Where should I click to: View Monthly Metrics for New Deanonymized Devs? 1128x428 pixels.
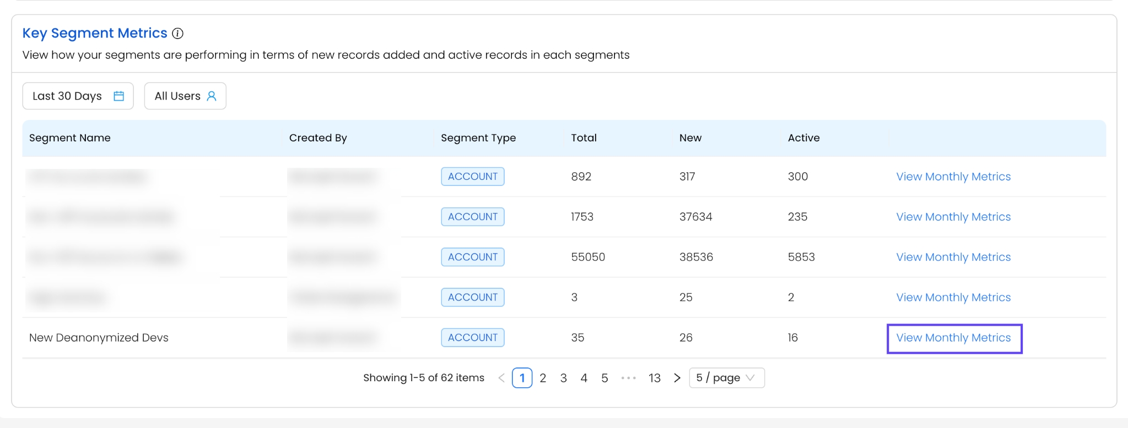click(x=953, y=338)
